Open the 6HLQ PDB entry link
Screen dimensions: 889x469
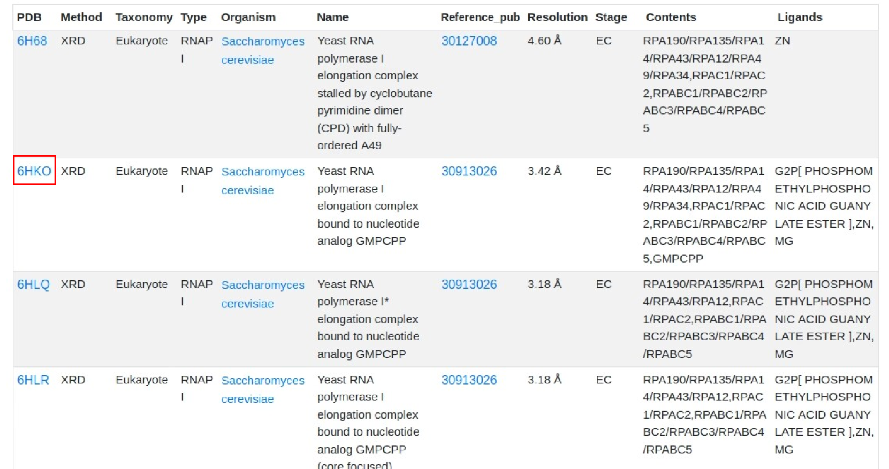pos(33,285)
